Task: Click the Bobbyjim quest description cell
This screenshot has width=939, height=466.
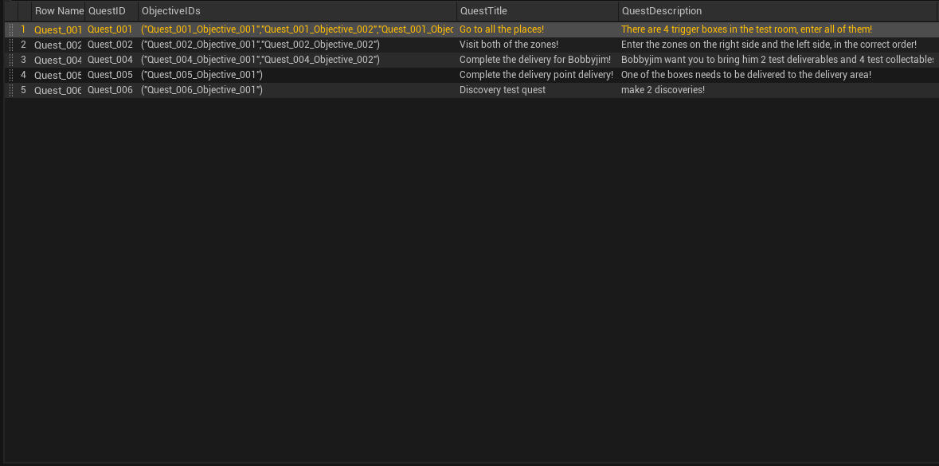Action: (x=777, y=60)
